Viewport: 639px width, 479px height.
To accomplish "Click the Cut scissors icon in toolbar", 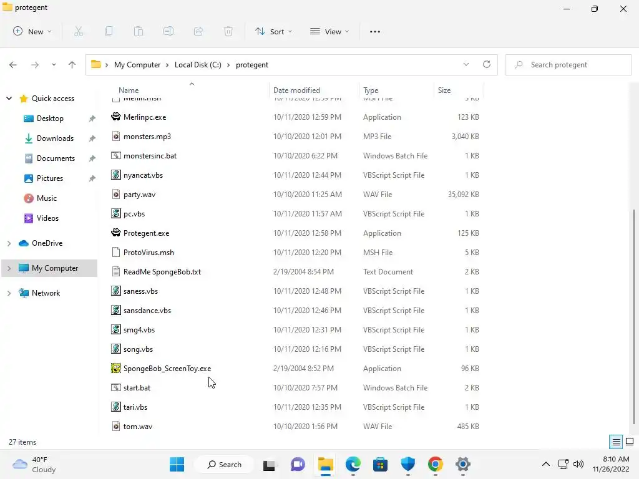I will (79, 31).
